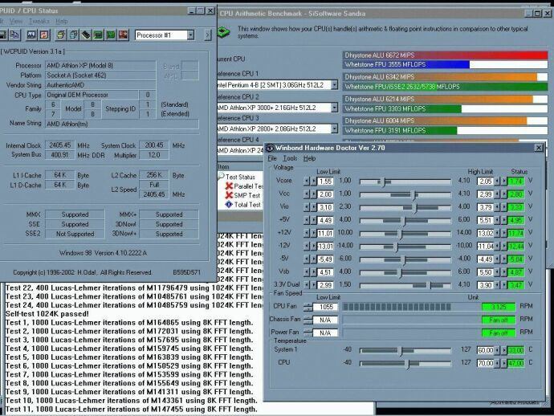Click the Platform field 'Socket A (Socket 462)'
554x416 pixels.
(100, 75)
